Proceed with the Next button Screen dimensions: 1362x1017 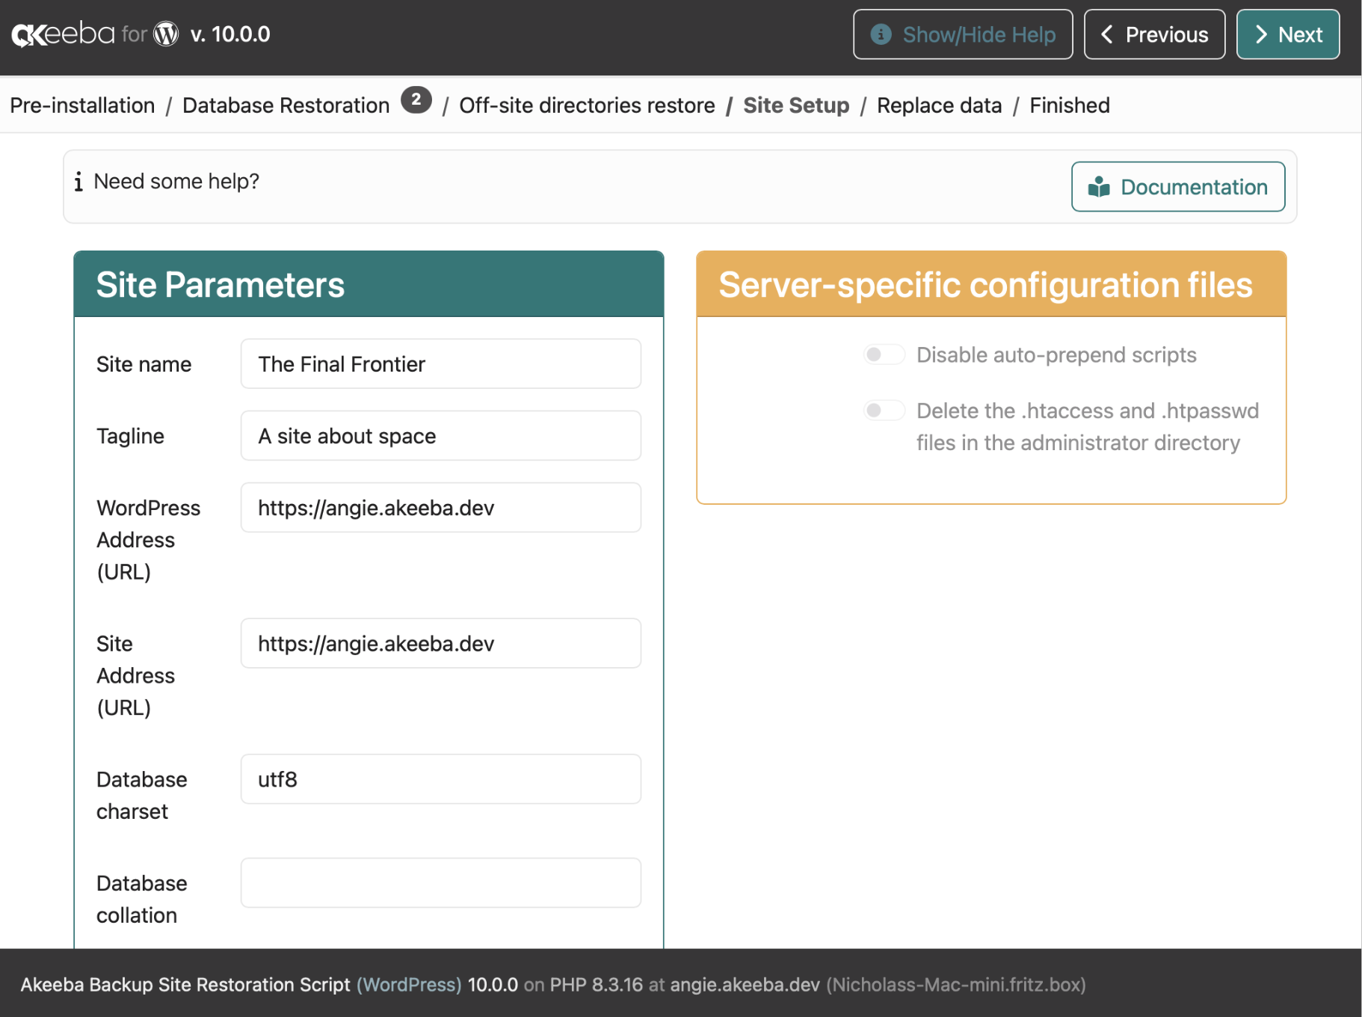pos(1288,34)
